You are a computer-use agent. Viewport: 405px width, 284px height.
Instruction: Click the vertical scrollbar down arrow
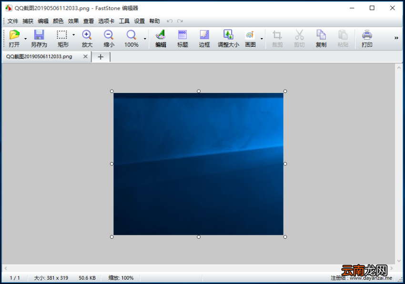399,261
